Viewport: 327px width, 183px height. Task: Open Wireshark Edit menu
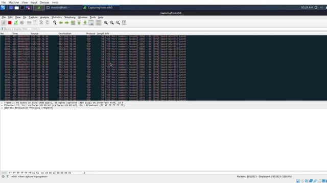click(x=10, y=17)
